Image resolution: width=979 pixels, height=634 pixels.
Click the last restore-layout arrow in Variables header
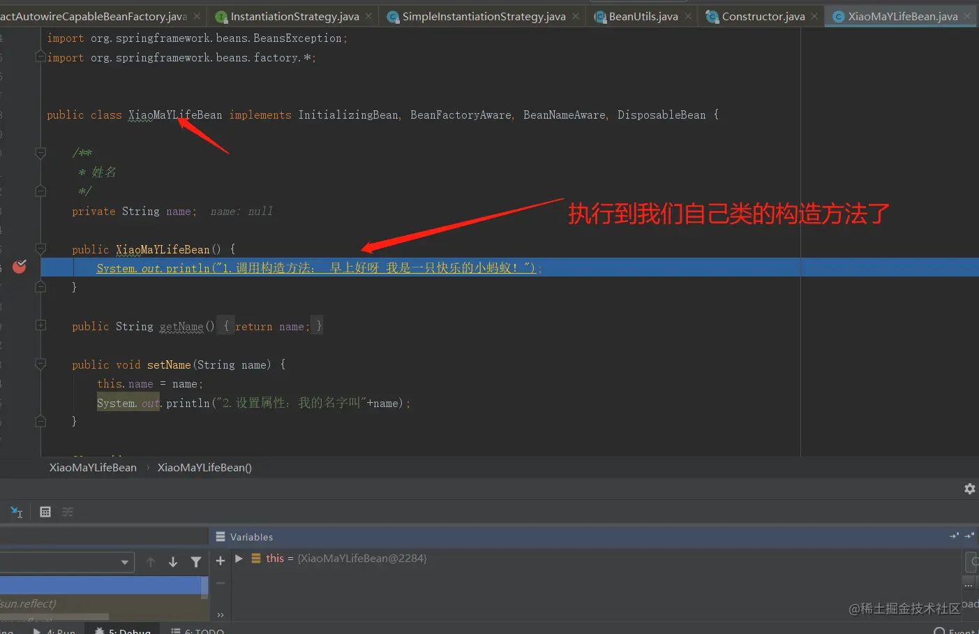point(969,536)
